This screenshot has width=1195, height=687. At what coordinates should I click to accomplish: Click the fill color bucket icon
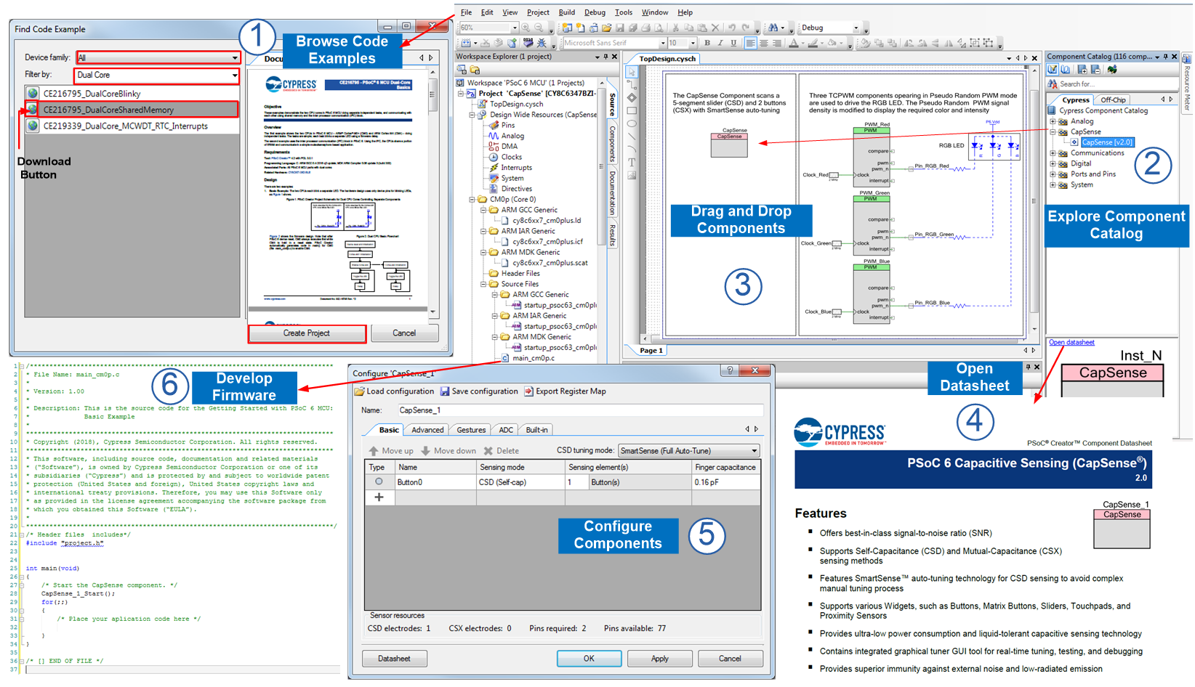tap(832, 43)
